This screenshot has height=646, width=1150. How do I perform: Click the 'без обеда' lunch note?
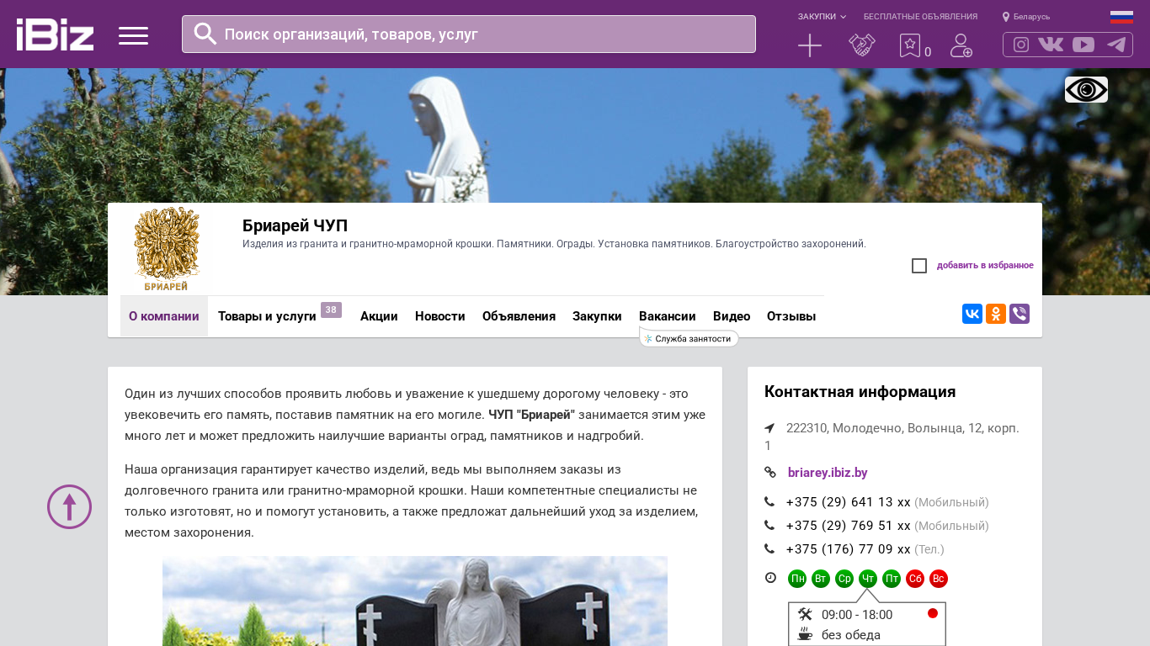click(x=851, y=635)
